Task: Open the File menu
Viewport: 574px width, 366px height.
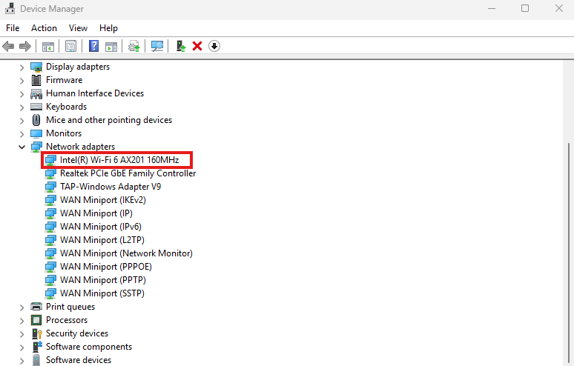Action: click(13, 27)
